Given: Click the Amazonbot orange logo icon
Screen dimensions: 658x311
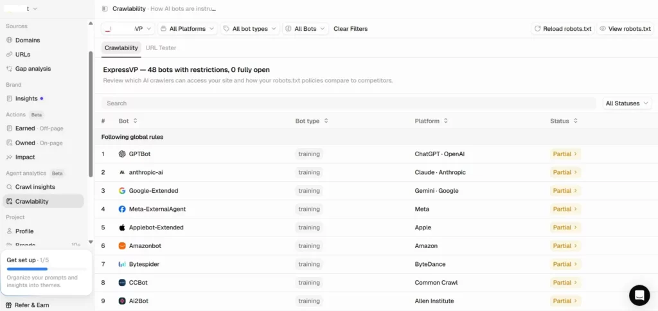Looking at the screenshot, I should 122,246.
